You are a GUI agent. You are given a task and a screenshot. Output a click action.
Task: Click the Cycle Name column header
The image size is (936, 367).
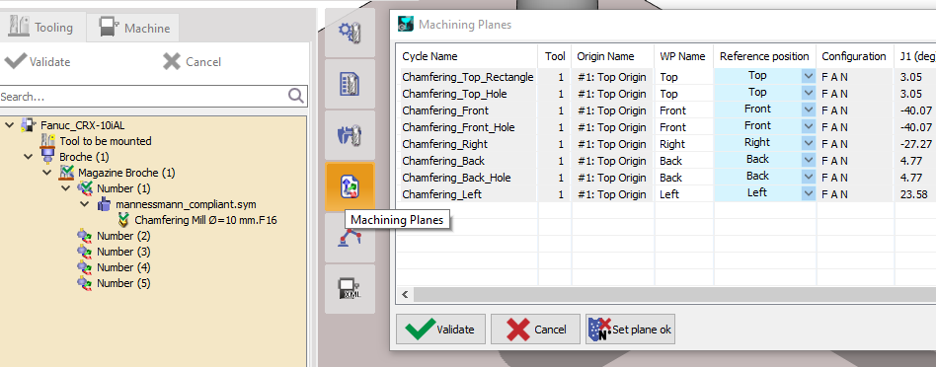click(467, 56)
